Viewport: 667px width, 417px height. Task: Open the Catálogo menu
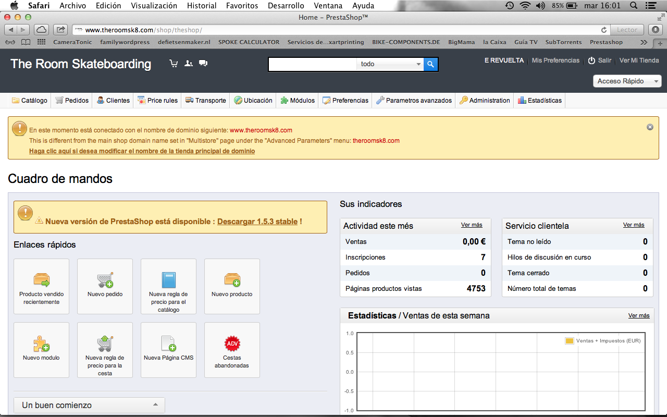pos(30,101)
